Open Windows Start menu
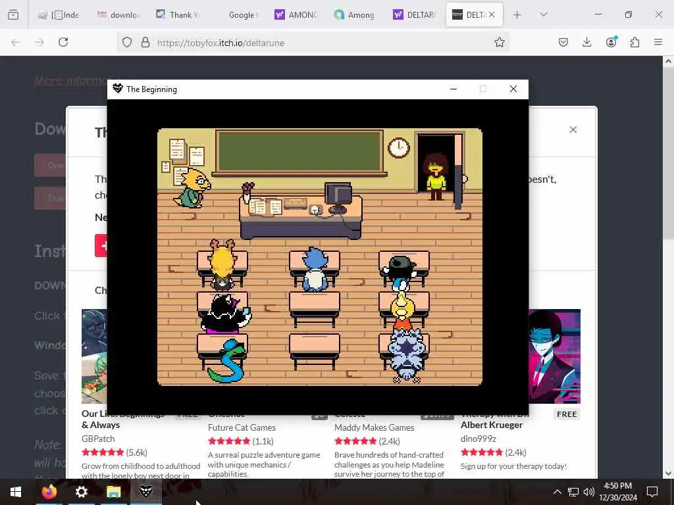 [16, 492]
